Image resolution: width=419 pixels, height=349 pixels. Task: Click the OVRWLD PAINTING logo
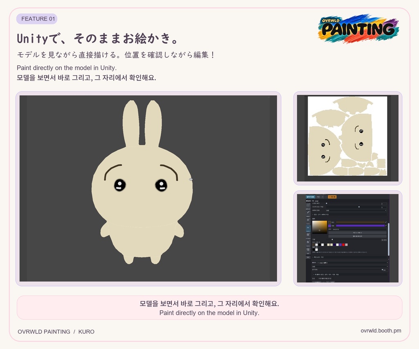coord(358,29)
